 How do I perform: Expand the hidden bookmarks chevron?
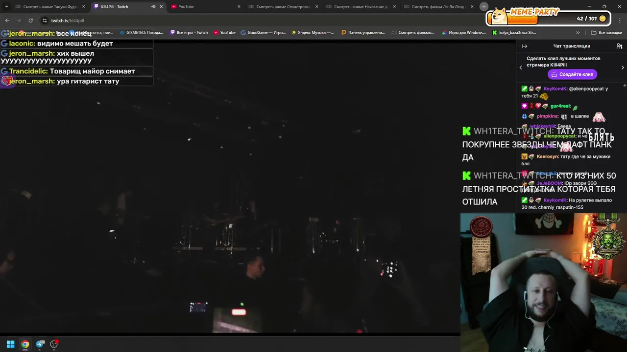pyautogui.click(x=578, y=33)
